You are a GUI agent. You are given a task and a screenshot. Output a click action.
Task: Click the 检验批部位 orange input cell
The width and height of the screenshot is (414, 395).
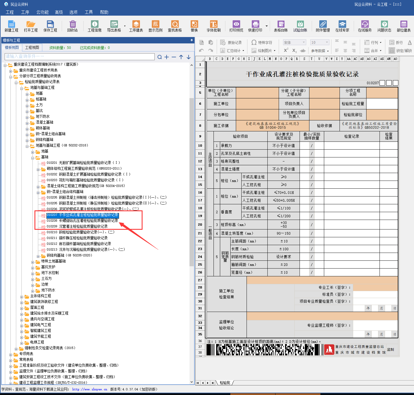pyautogui.click(x=382, y=115)
